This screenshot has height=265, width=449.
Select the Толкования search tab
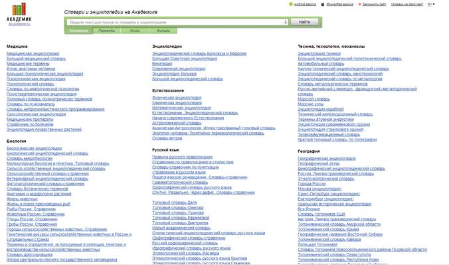click(x=78, y=31)
